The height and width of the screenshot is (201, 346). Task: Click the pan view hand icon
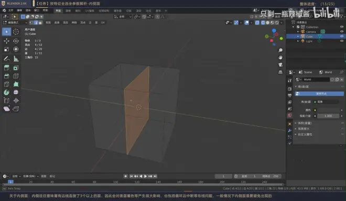pyautogui.click(x=280, y=58)
